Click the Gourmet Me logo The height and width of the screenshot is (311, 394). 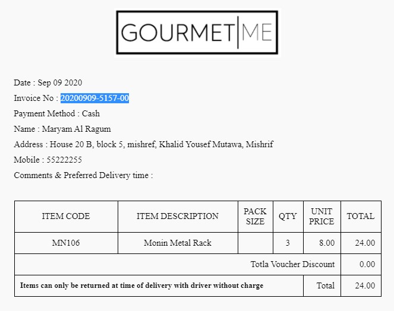tap(197, 33)
